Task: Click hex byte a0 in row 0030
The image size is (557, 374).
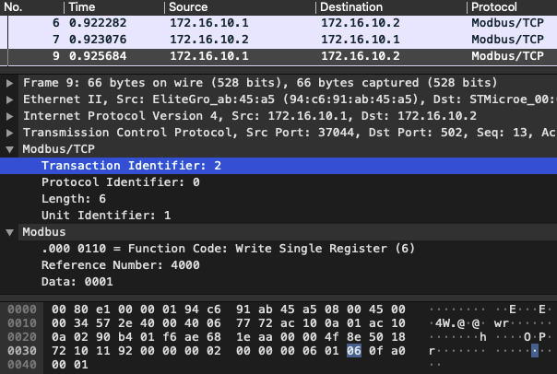Action: click(398, 351)
